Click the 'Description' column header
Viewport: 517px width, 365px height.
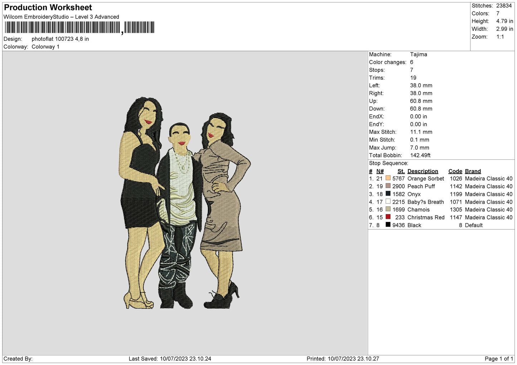coord(423,171)
